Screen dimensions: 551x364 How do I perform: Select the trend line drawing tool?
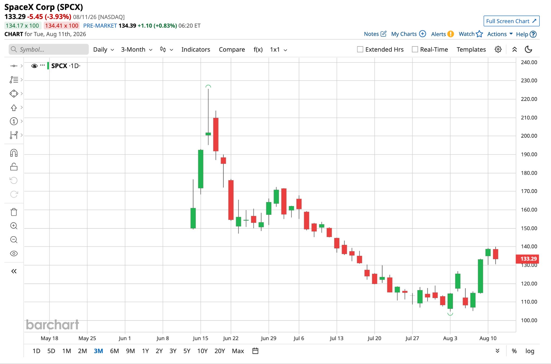click(x=14, y=66)
